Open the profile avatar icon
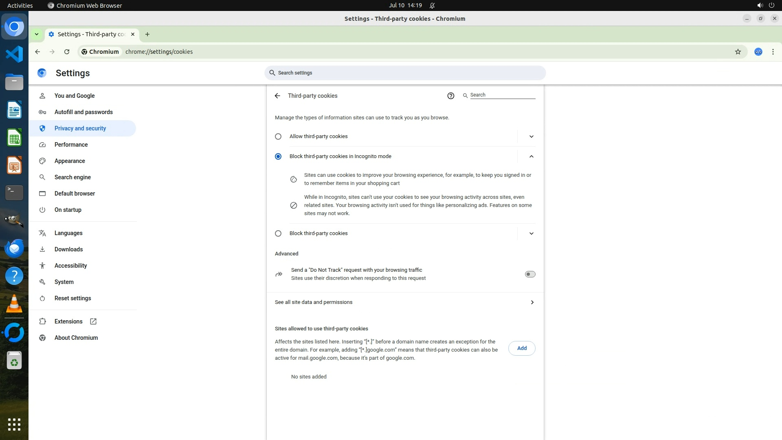 [758, 52]
